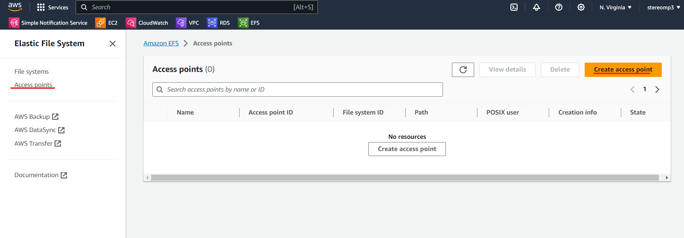Open Documentation external link
The height and width of the screenshot is (238, 684).
point(41,175)
